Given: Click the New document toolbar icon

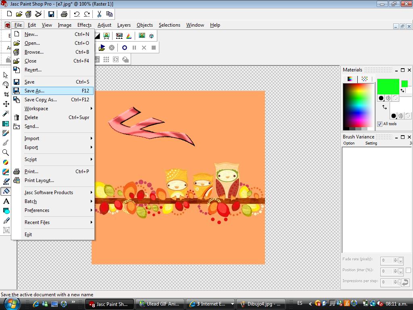Looking at the screenshot, I should coord(10,14).
